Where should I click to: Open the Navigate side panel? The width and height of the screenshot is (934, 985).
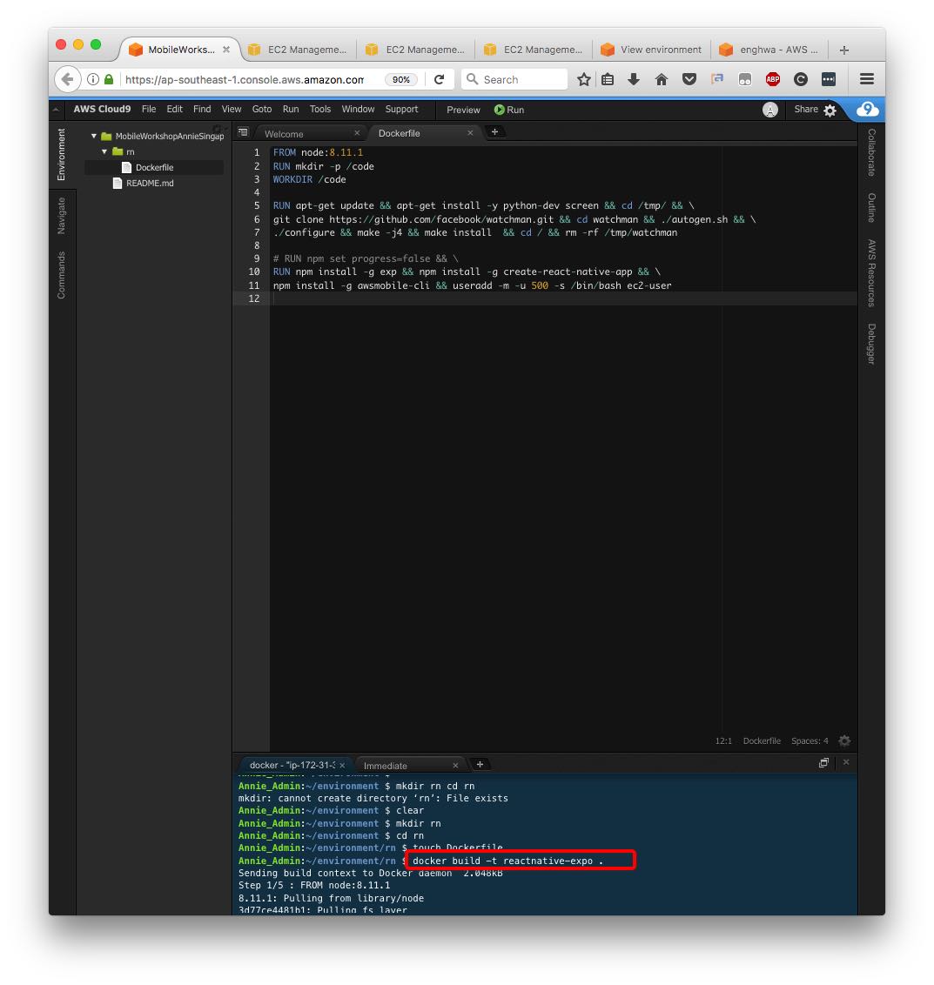[62, 216]
